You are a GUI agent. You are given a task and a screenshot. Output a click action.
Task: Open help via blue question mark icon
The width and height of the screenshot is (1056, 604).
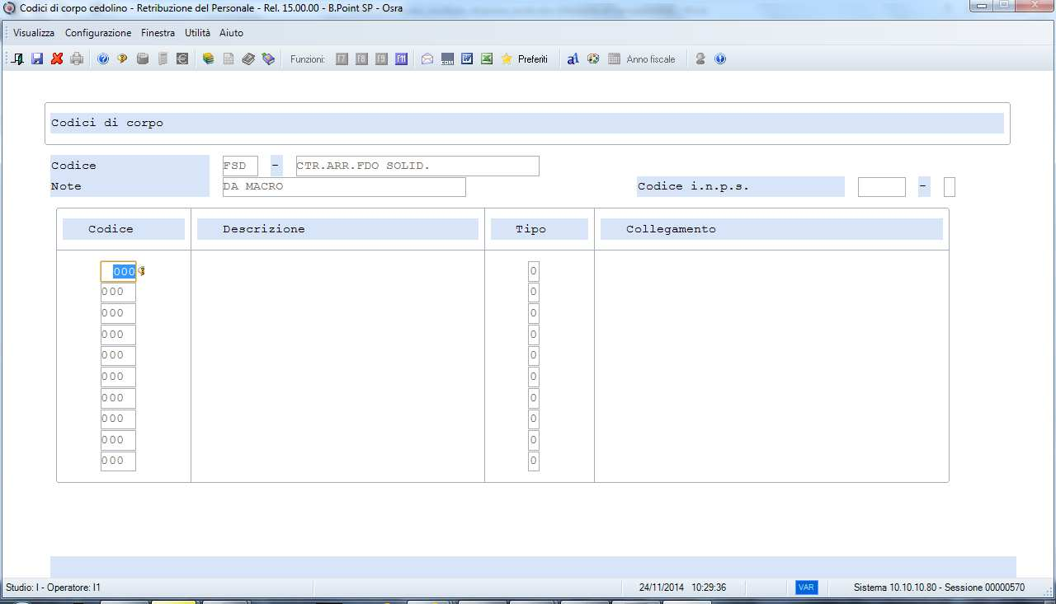[x=103, y=59]
